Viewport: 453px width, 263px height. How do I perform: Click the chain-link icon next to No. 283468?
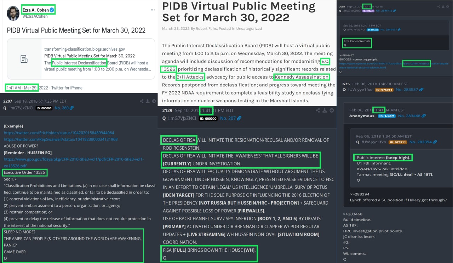point(424,116)
